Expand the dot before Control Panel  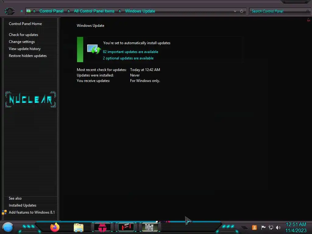pos(34,11)
